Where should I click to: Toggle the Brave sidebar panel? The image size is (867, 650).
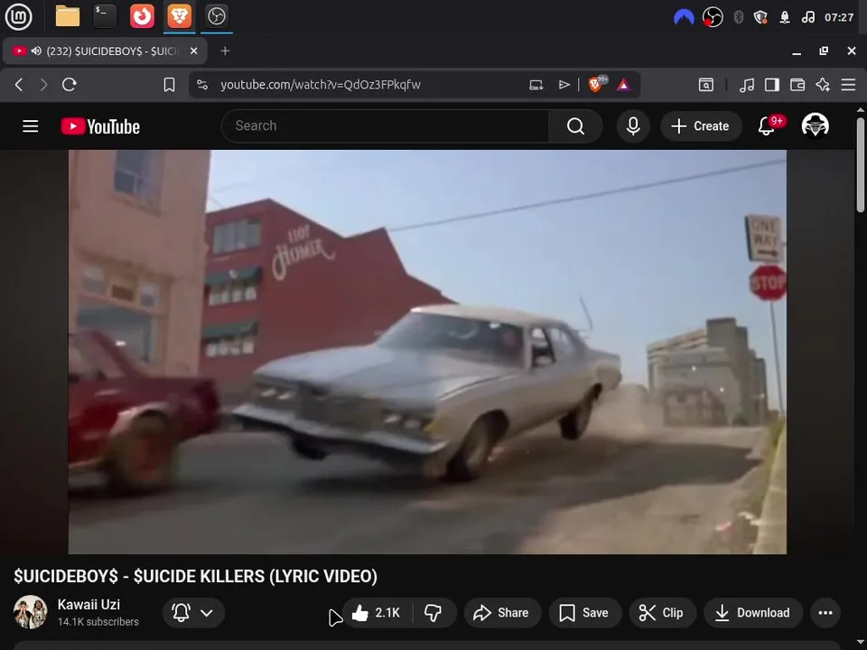pyautogui.click(x=771, y=85)
